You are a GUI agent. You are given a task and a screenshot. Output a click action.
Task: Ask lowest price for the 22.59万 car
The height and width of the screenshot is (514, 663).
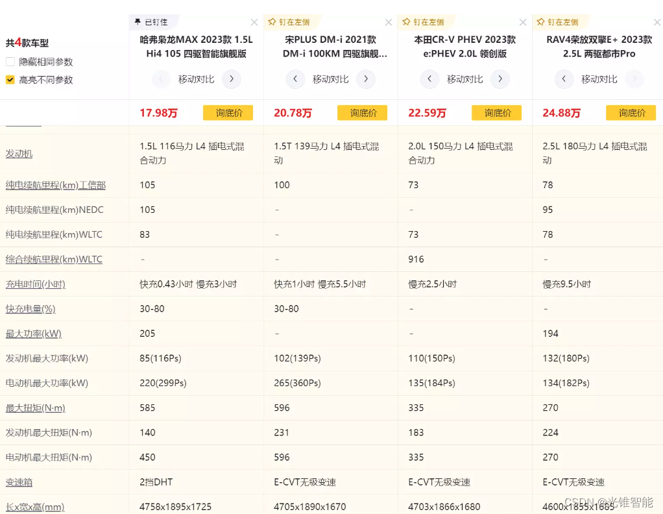(x=496, y=113)
